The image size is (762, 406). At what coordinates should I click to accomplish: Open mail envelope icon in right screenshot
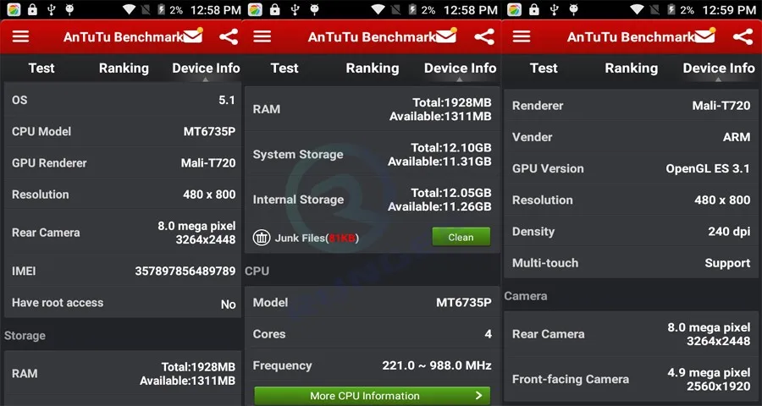[x=705, y=36]
